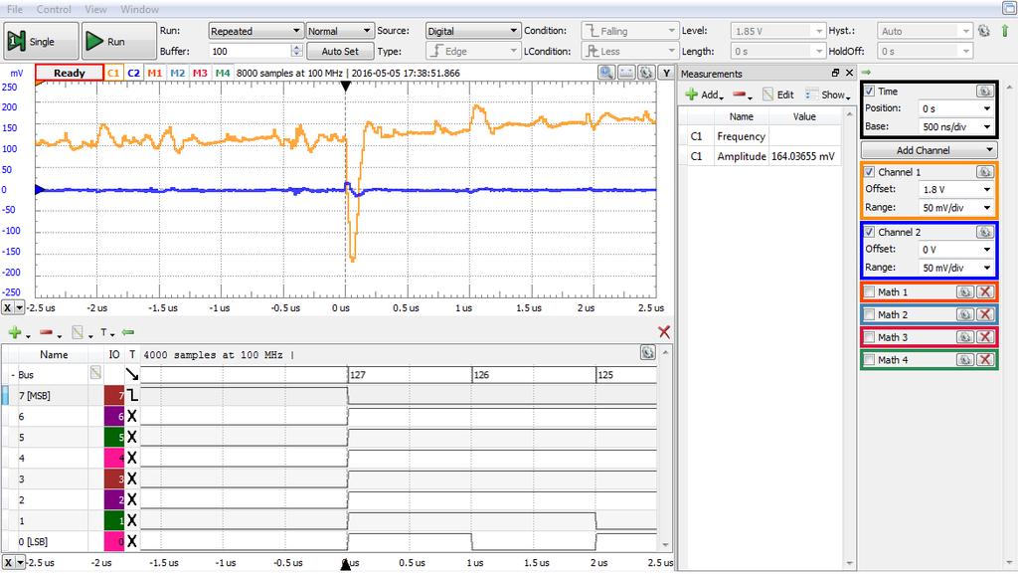This screenshot has height=574, width=1018.
Task: Click the pink color swatch for signal 4
Action: 114,458
